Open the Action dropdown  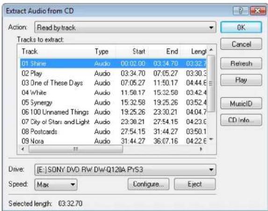pyautogui.click(x=125, y=27)
